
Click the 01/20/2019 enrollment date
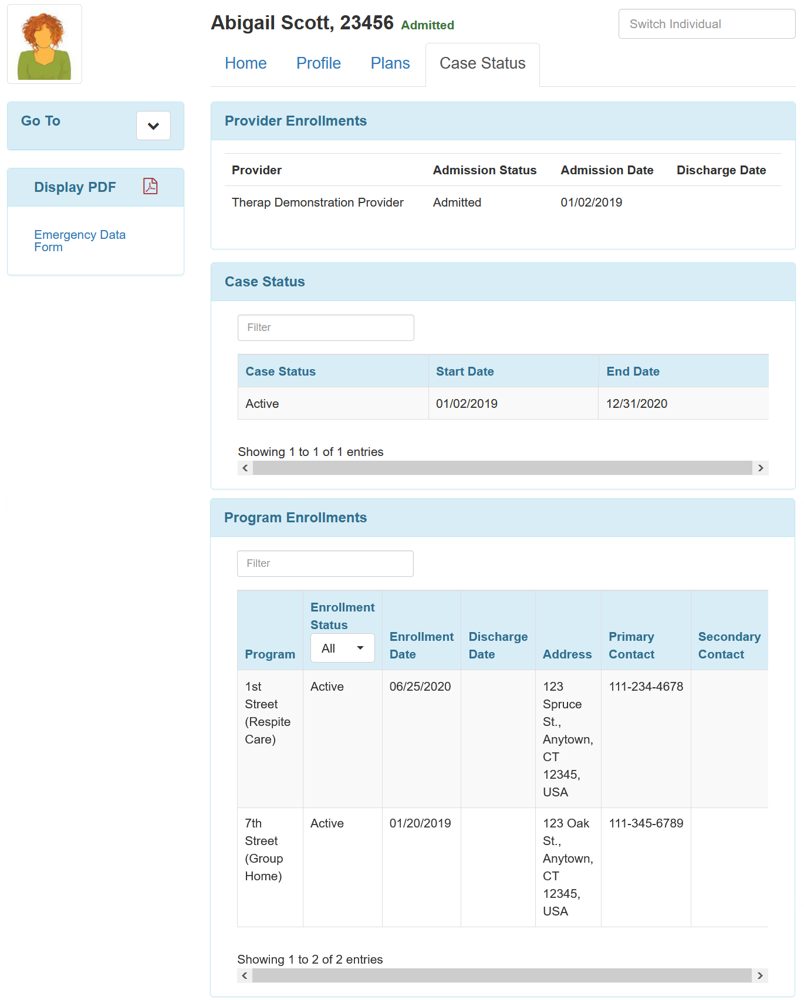click(420, 823)
